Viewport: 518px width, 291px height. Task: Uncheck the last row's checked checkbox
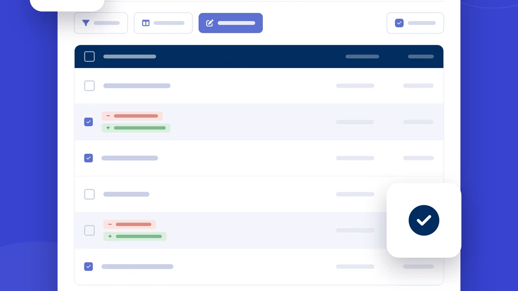pos(89,267)
